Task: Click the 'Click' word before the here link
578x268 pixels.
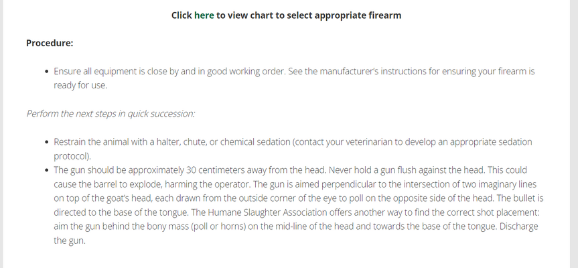Action: pyautogui.click(x=182, y=15)
